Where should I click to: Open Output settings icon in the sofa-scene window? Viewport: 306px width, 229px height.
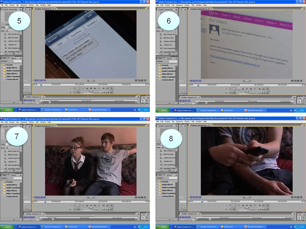112,205
